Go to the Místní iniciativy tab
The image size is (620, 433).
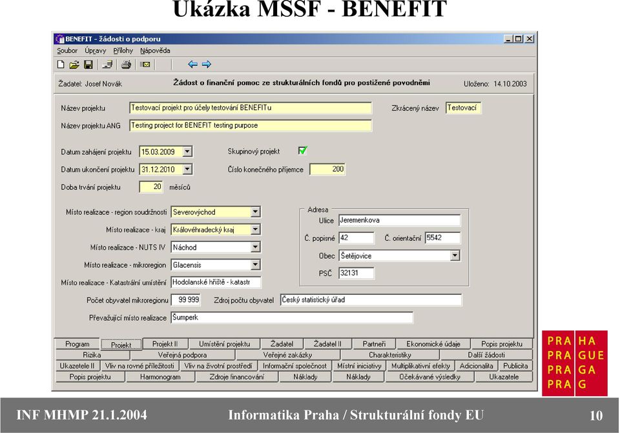pyautogui.click(x=359, y=366)
